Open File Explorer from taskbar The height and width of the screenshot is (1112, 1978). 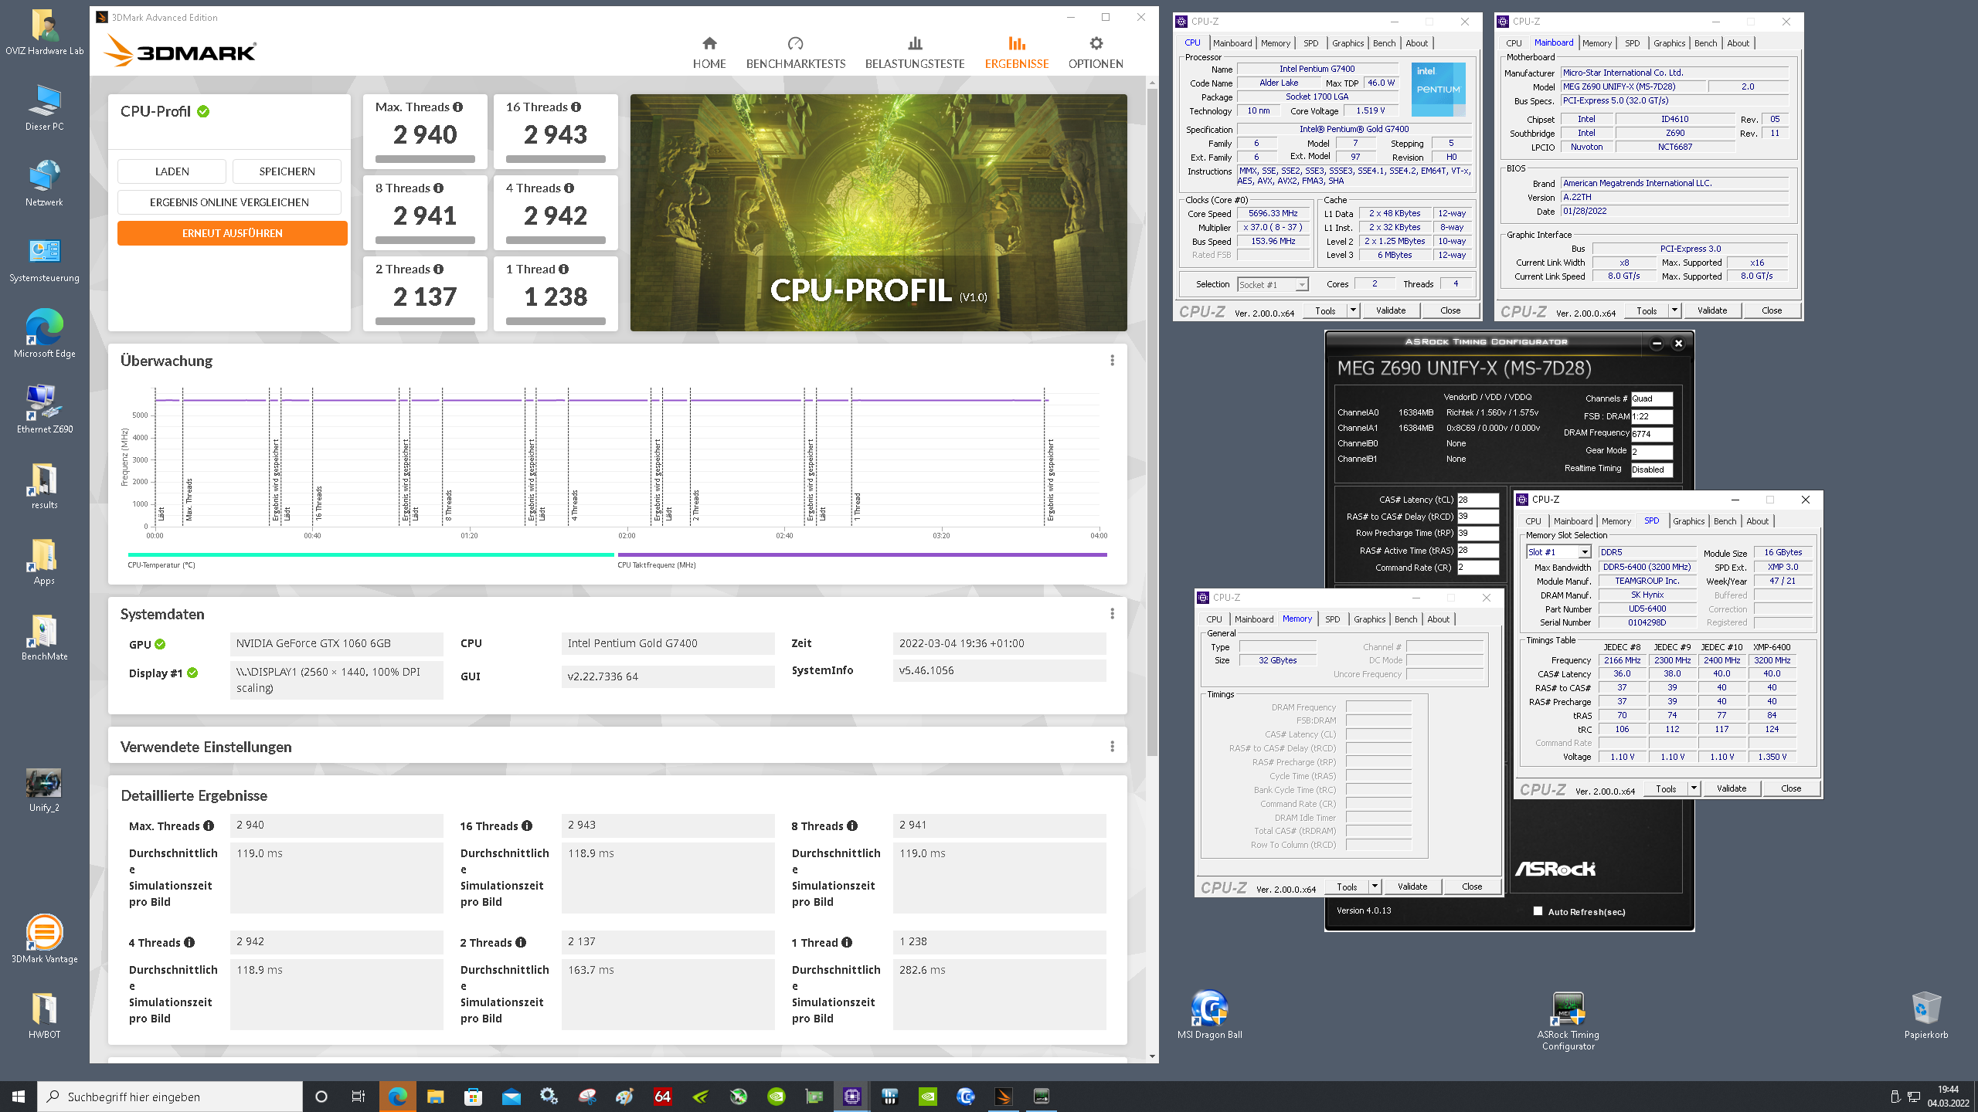tap(436, 1097)
